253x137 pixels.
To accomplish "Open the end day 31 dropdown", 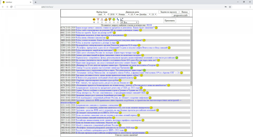I will 154,14.
